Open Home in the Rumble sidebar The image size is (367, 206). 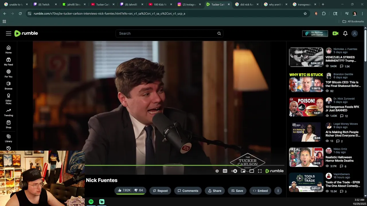point(9,49)
